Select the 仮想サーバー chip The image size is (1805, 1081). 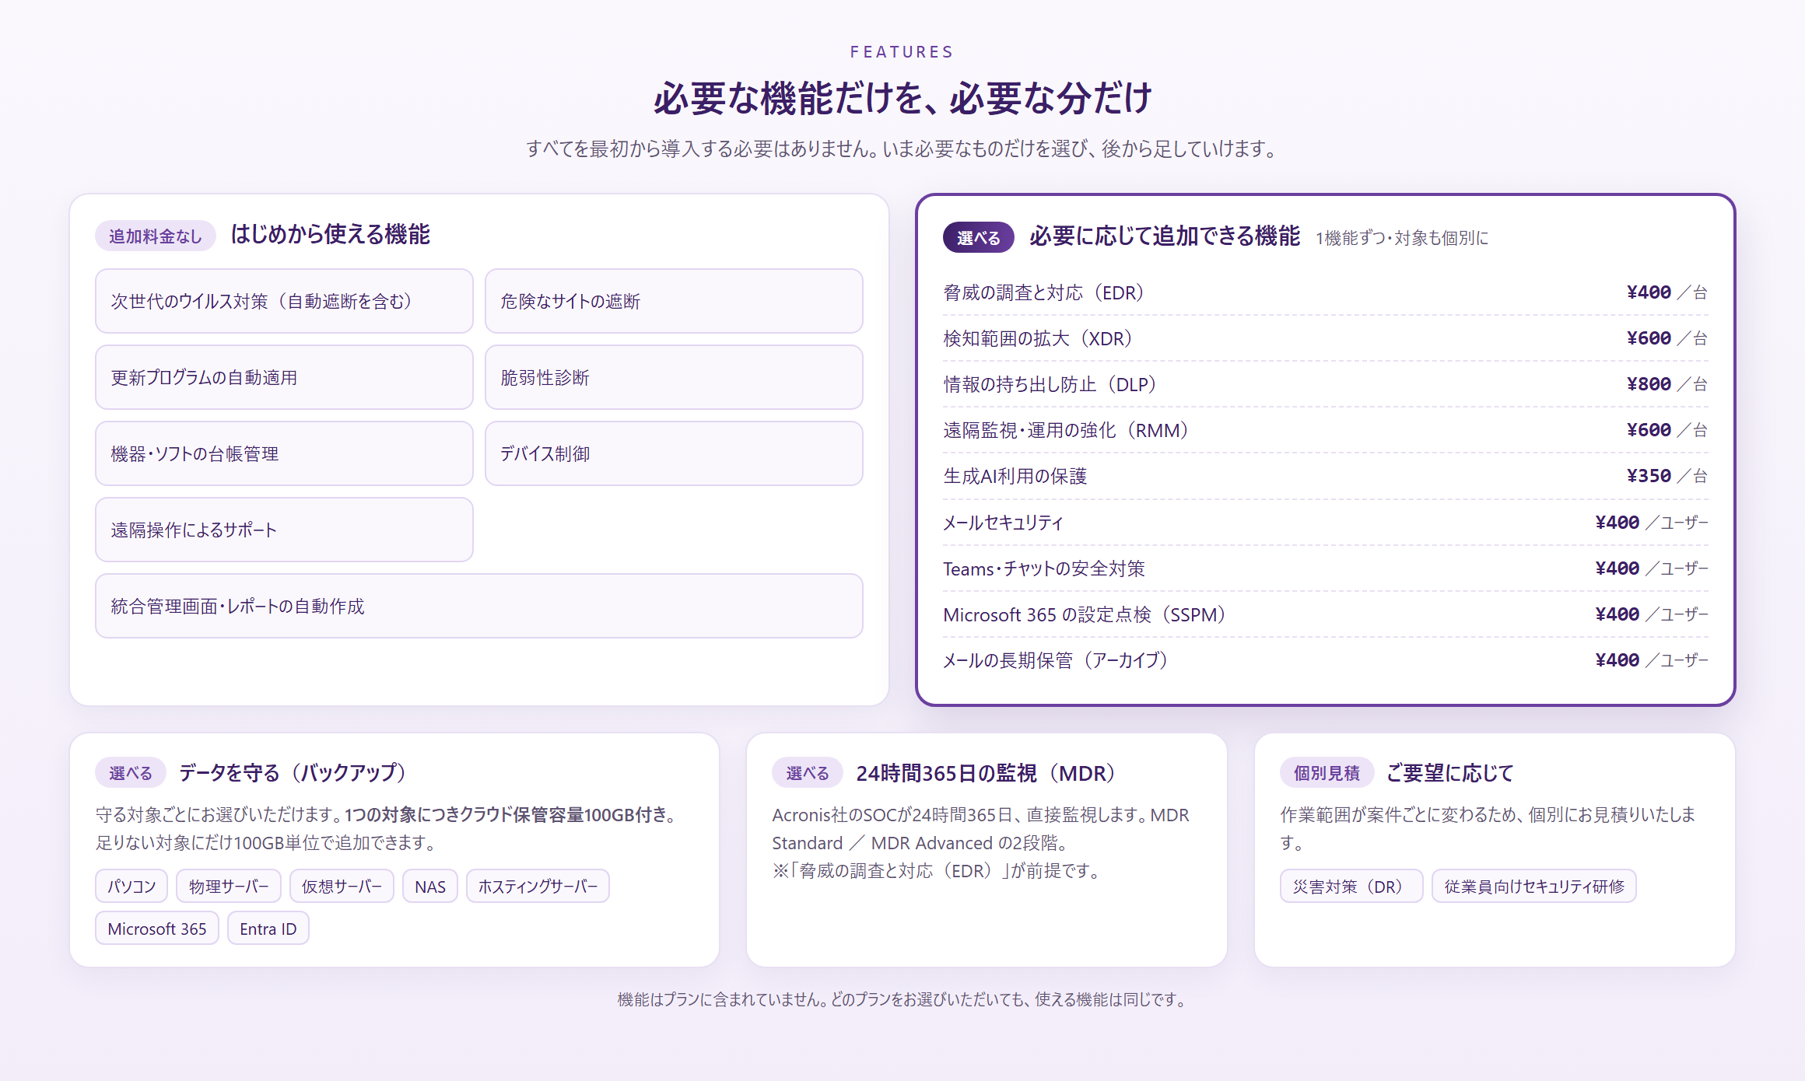coord(342,886)
